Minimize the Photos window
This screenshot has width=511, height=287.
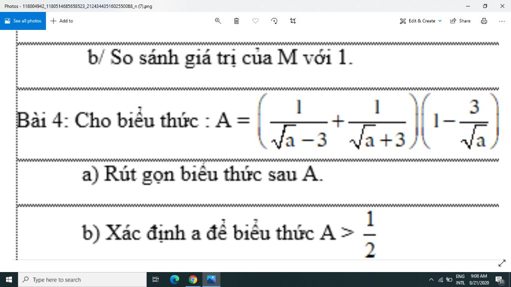(x=468, y=6)
